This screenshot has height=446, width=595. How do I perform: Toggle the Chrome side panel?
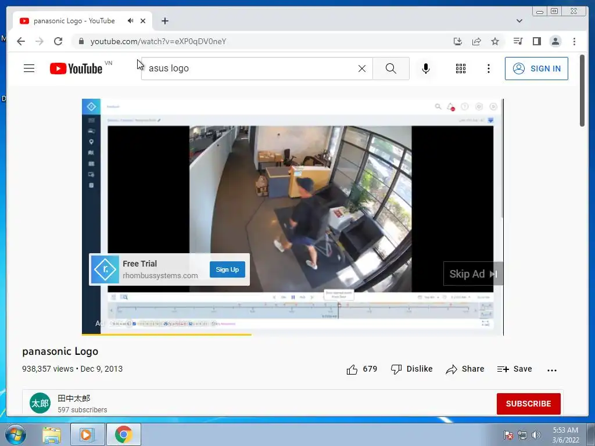pos(536,41)
